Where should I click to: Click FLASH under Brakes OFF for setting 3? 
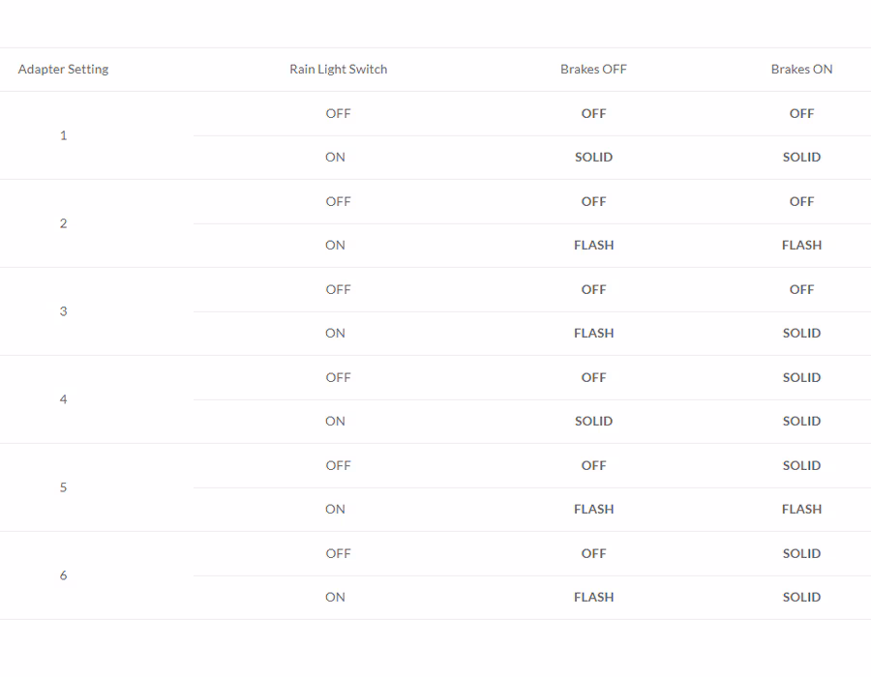click(594, 333)
